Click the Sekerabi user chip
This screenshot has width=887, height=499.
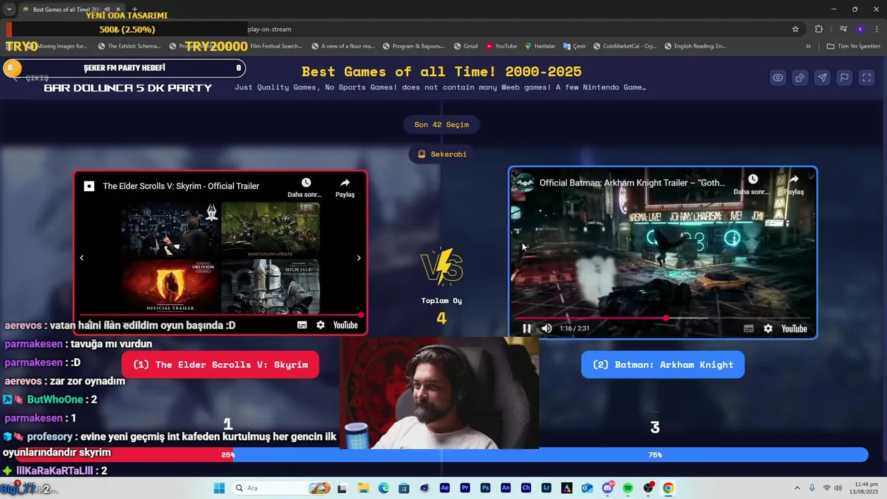click(x=441, y=154)
